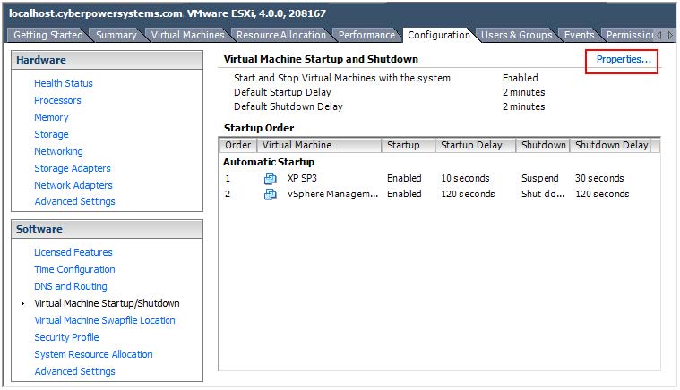Go to the Resource Allocation tab

click(281, 35)
